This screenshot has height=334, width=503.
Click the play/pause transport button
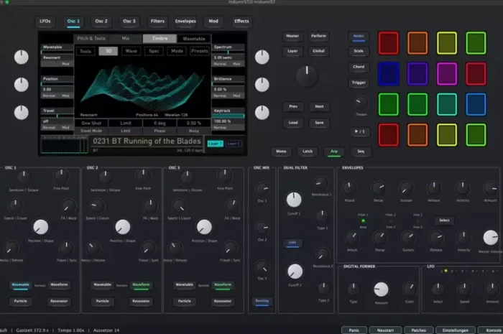(359, 131)
